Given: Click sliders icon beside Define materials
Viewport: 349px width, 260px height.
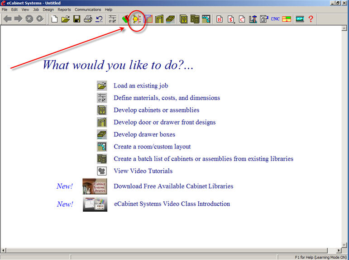Looking at the screenshot, I should click(102, 98).
